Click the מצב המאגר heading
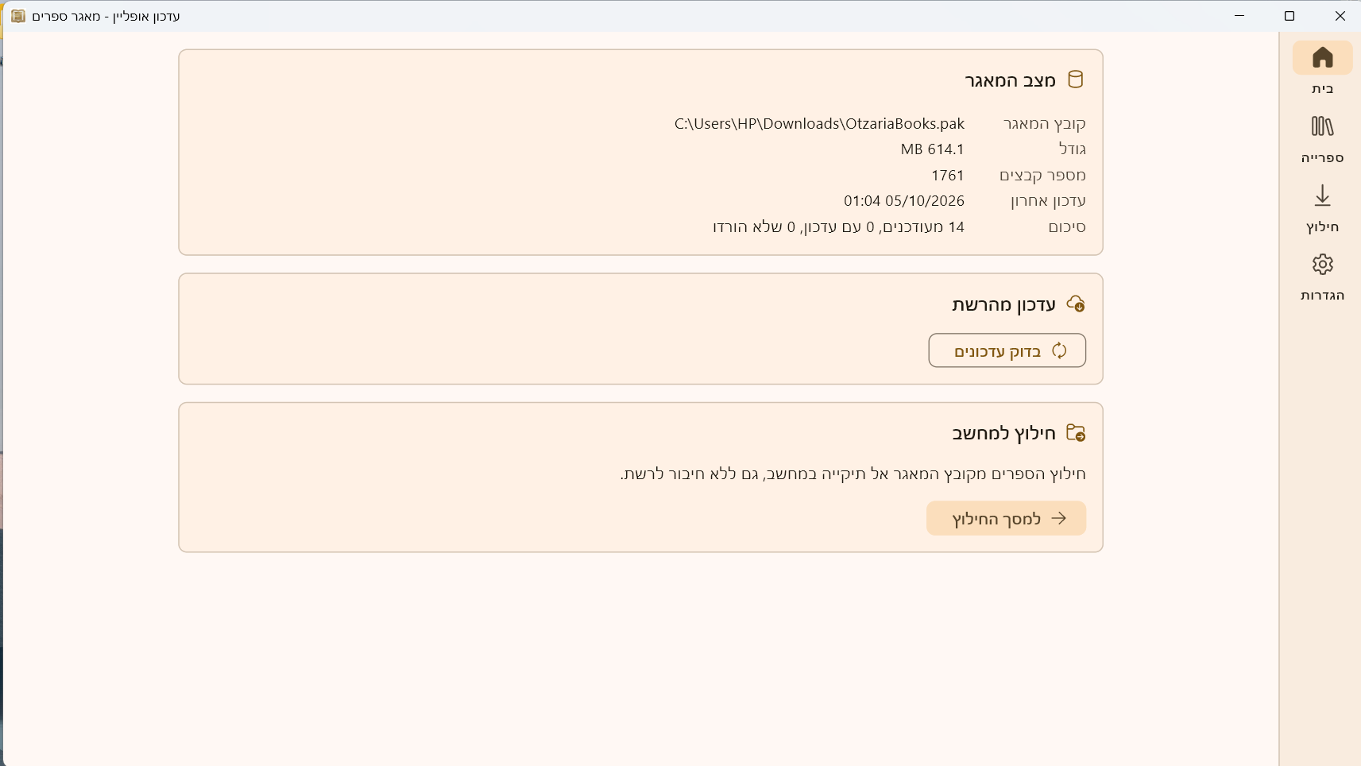The image size is (1361, 766). (1010, 79)
